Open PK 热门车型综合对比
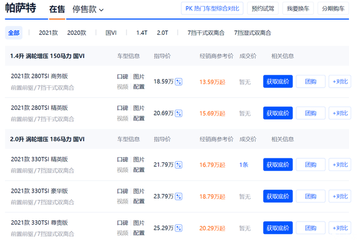This screenshot has width=360, height=243. coord(212,9)
